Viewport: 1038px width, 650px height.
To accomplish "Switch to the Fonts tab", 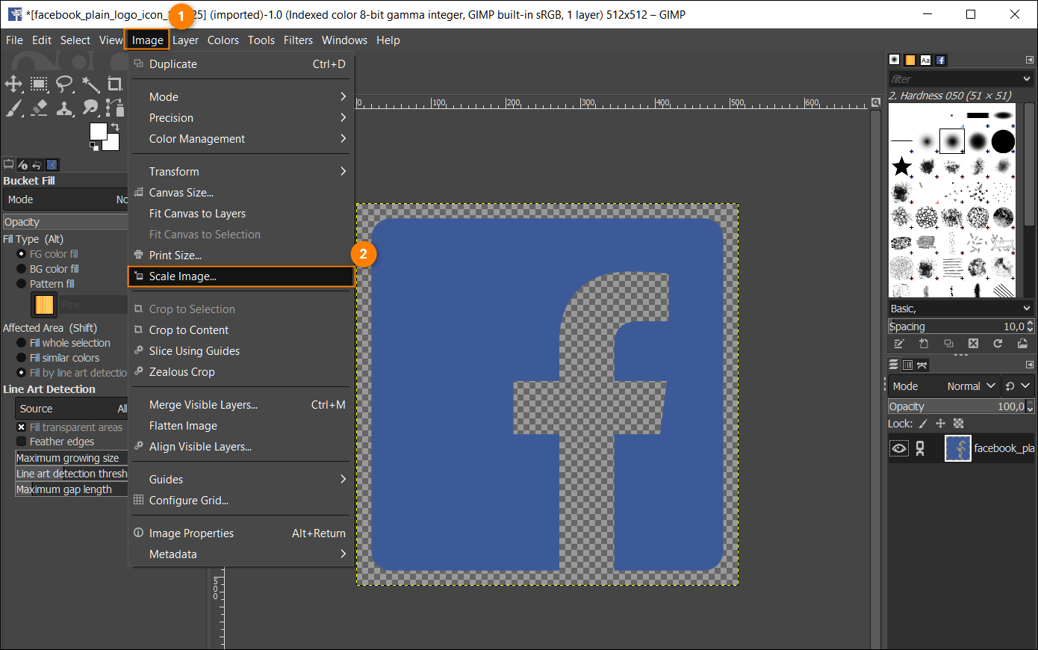I will point(925,60).
